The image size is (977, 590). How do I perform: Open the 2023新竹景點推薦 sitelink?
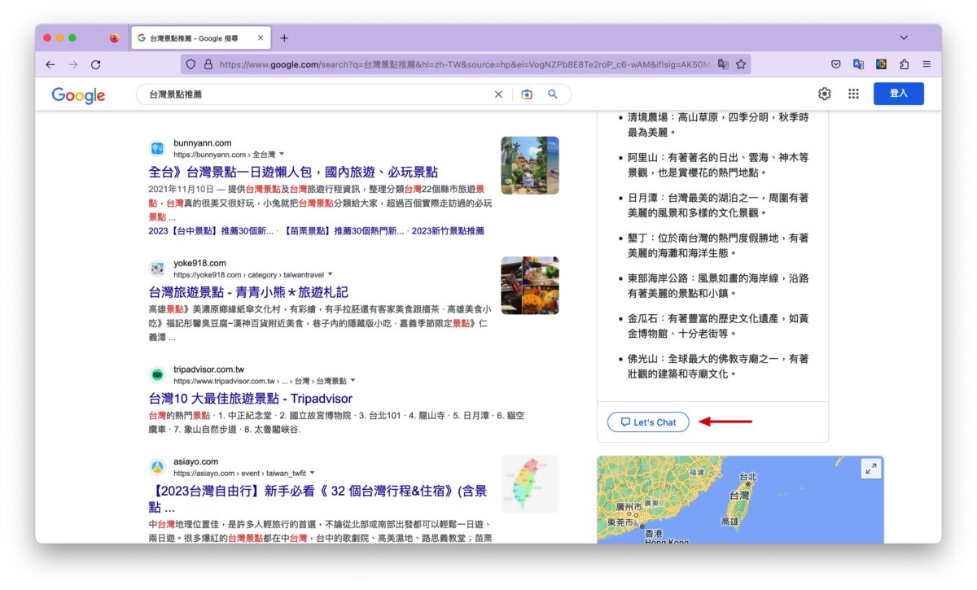(x=448, y=231)
